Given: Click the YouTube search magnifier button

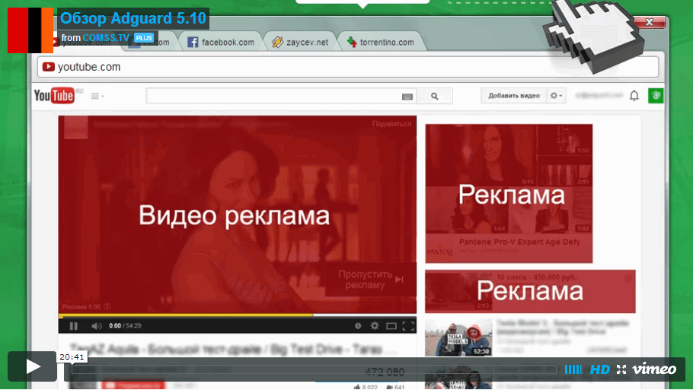Looking at the screenshot, I should point(434,96).
